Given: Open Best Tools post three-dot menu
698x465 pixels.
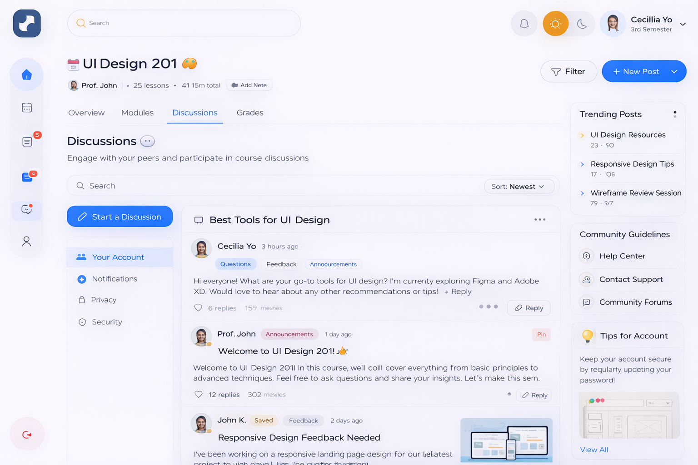Looking at the screenshot, I should [540, 220].
